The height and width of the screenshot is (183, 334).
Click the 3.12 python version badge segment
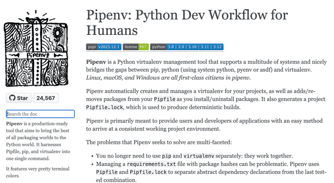(217, 47)
